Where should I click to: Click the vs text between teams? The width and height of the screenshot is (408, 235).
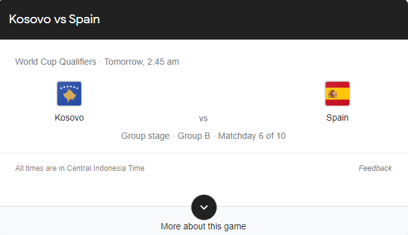pos(203,119)
